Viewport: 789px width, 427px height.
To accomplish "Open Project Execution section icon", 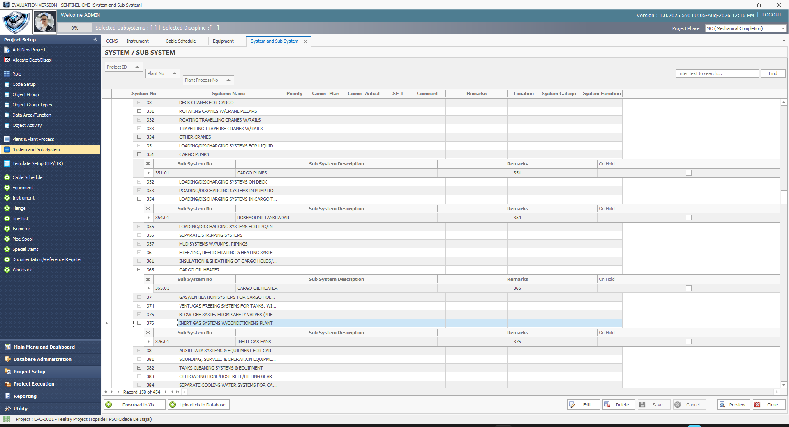I will (7, 384).
